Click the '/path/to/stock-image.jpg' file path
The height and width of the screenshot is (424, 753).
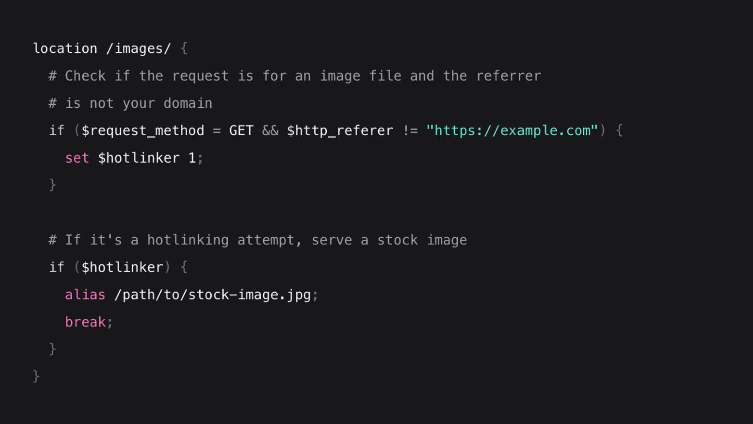pos(212,295)
